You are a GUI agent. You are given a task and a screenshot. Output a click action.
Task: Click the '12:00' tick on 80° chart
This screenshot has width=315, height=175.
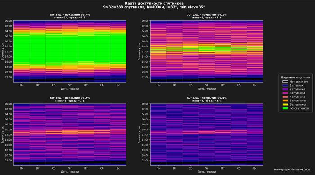pyautogui.click(x=9, y=51)
